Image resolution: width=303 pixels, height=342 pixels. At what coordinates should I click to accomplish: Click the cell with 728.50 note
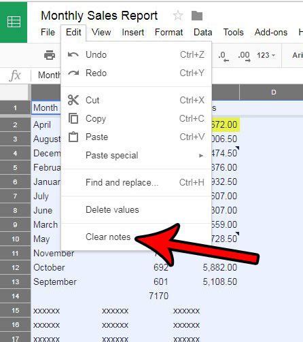click(x=226, y=239)
